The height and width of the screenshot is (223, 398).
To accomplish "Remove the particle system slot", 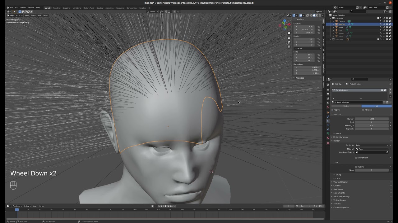I will (390, 92).
